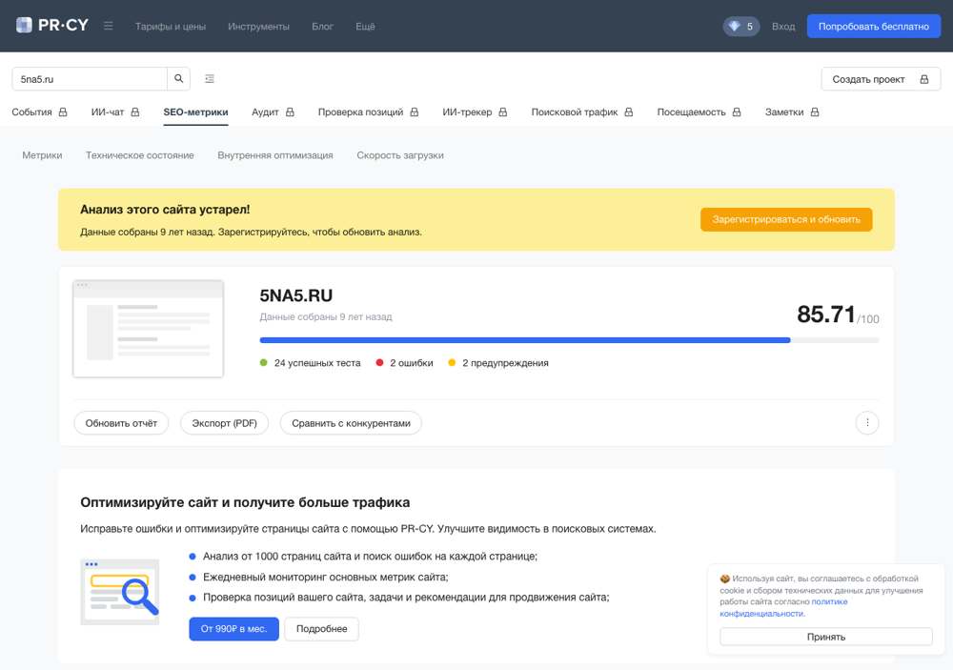The image size is (953, 670).
Task: Click Создать проект button
Action: [x=880, y=79]
